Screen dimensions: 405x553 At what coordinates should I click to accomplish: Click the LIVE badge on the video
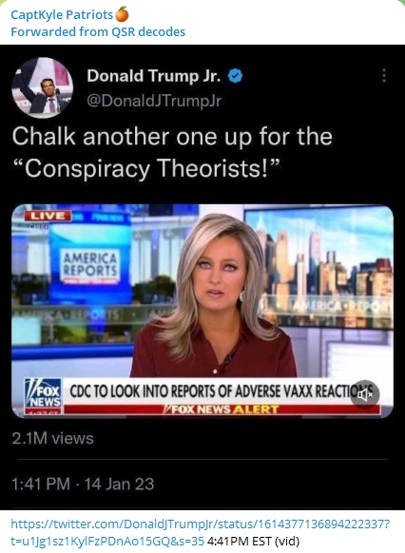48,216
